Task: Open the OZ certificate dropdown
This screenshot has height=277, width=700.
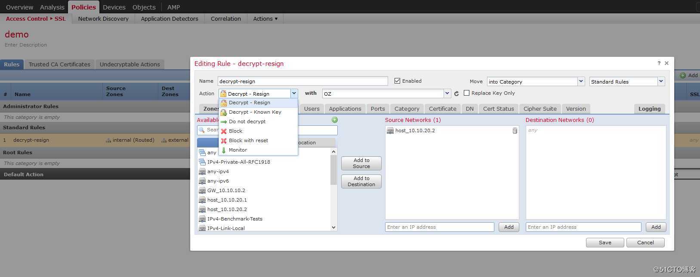Action: point(447,93)
